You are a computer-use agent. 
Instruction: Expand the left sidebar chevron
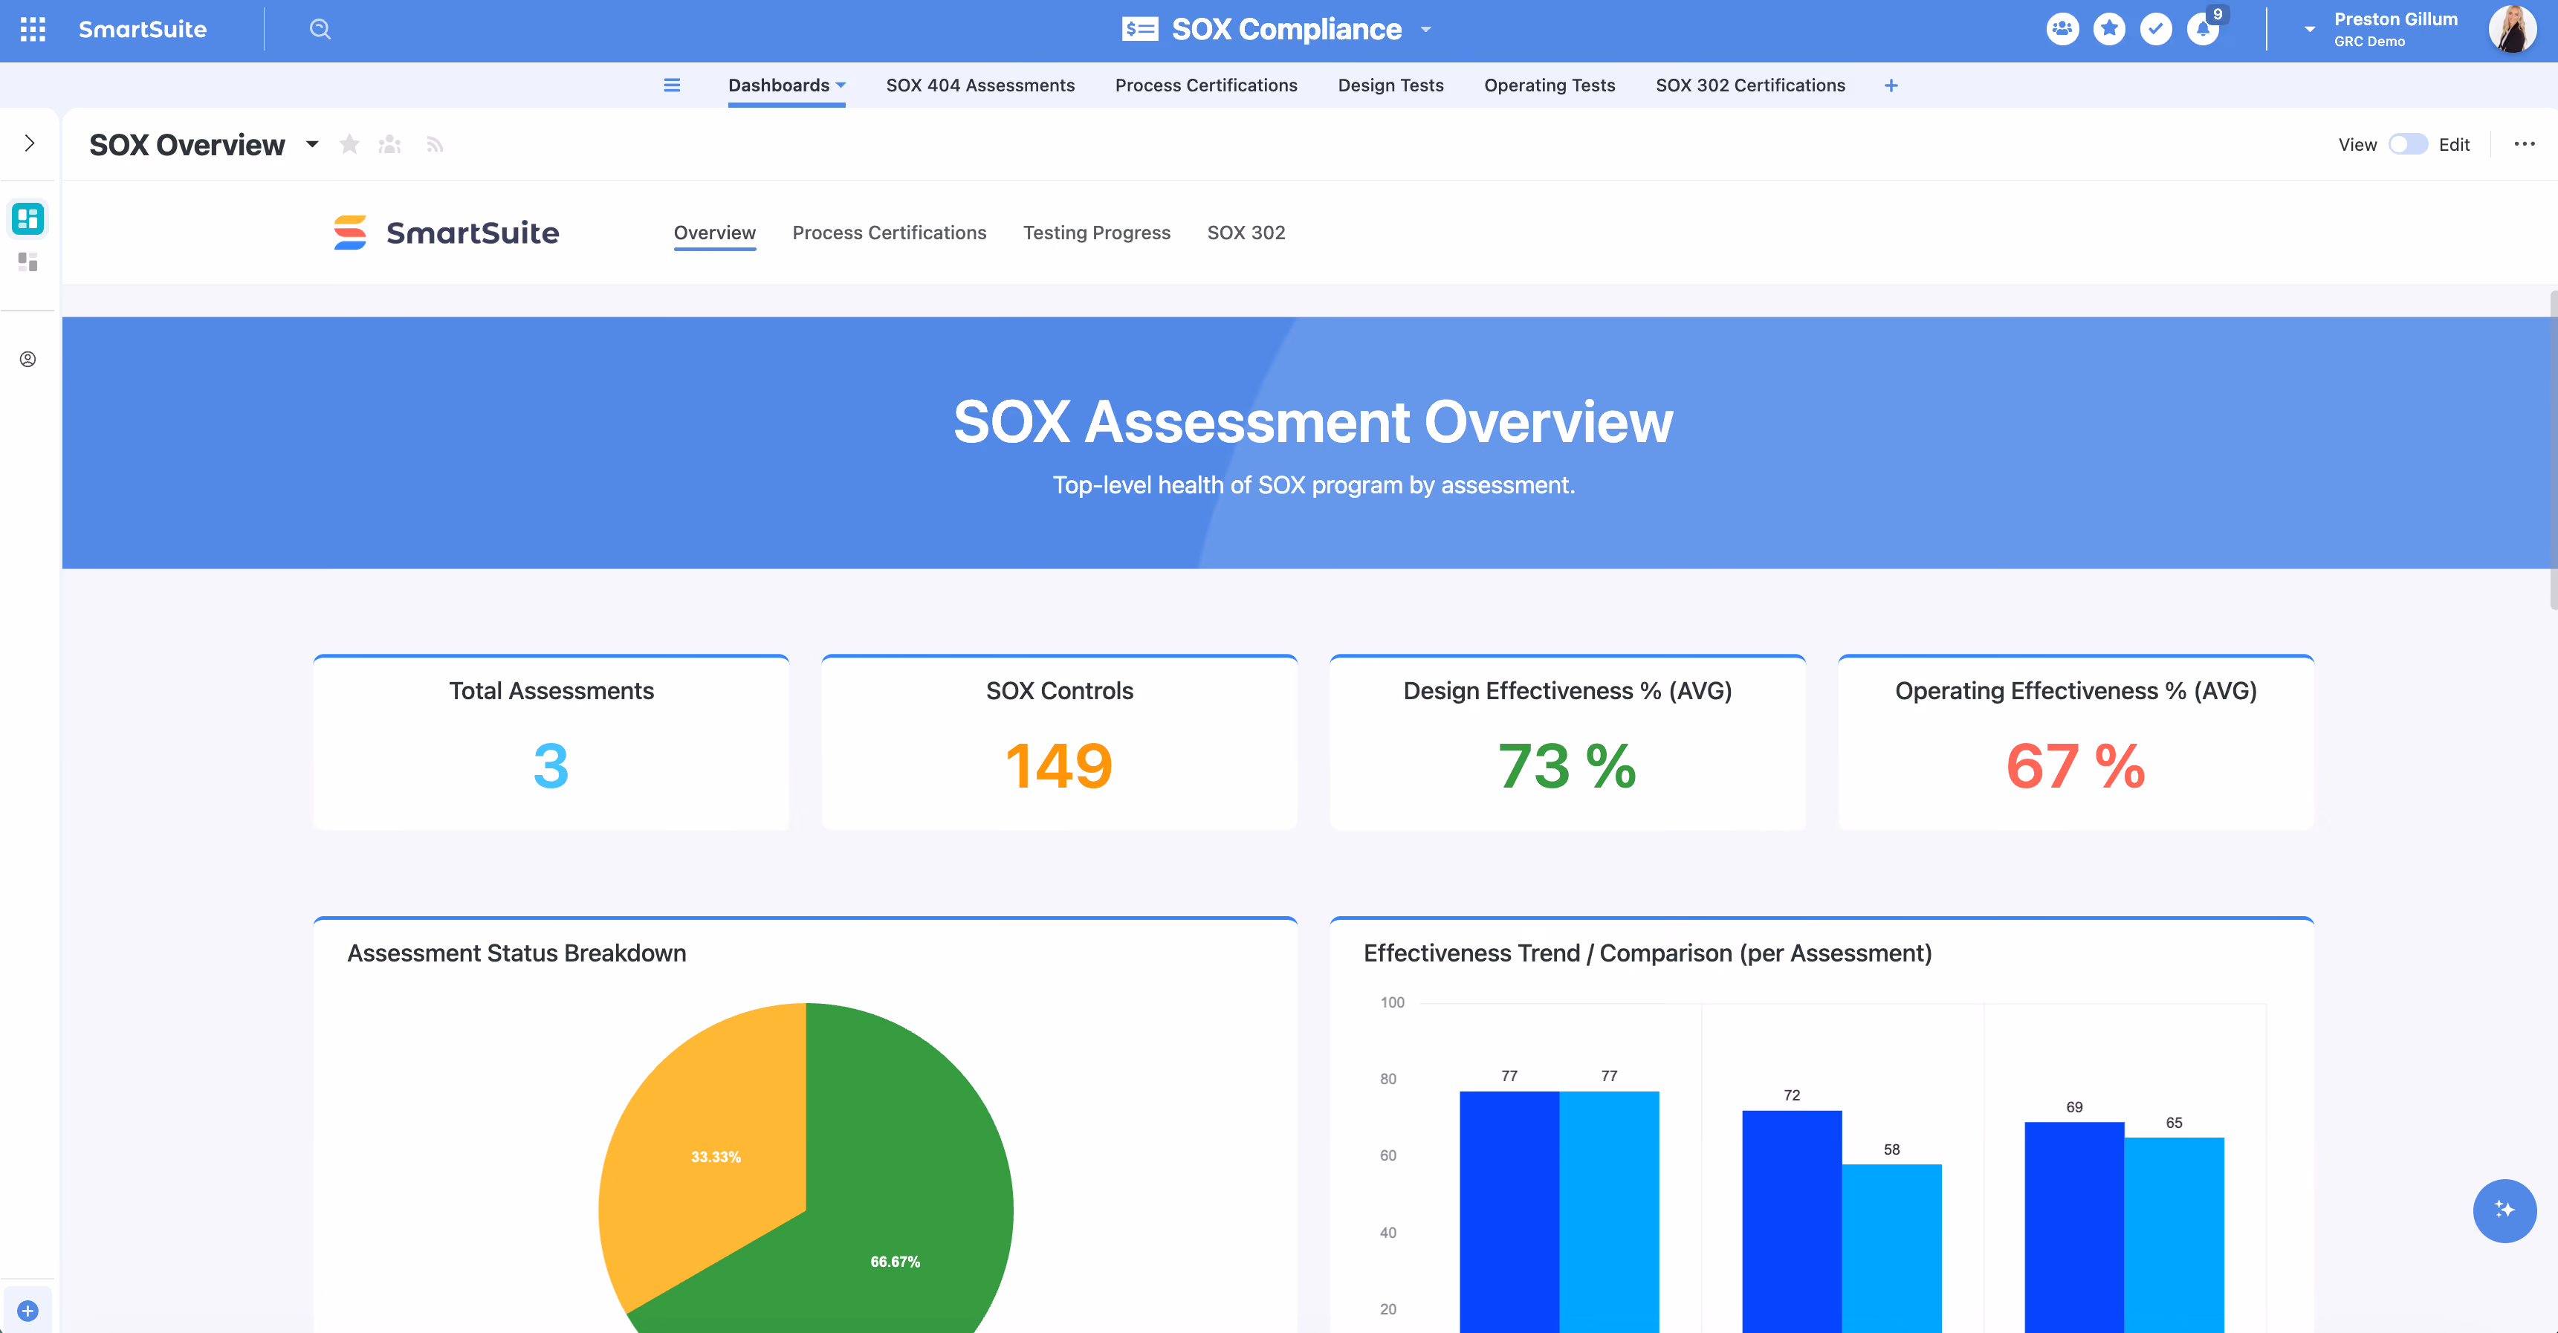(x=30, y=144)
